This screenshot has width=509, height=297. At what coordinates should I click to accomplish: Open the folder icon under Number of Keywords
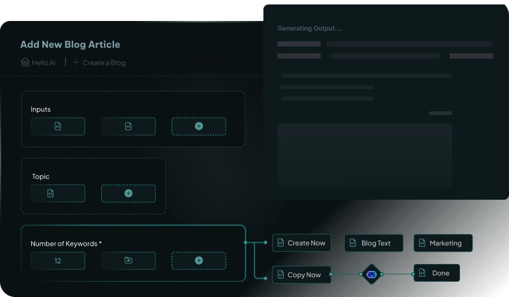(x=128, y=260)
